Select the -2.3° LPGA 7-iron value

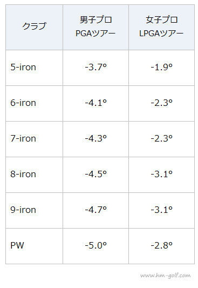click(x=161, y=138)
